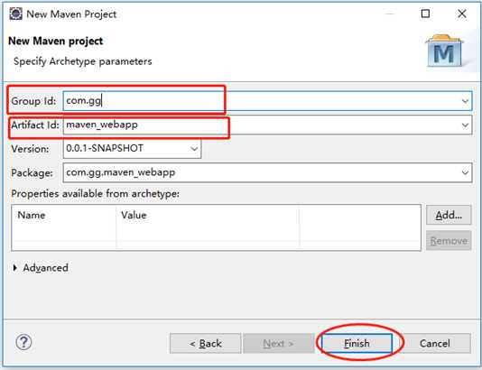The height and width of the screenshot is (370, 482).
Task: Close the New Maven Project dialog
Action: tap(462, 14)
